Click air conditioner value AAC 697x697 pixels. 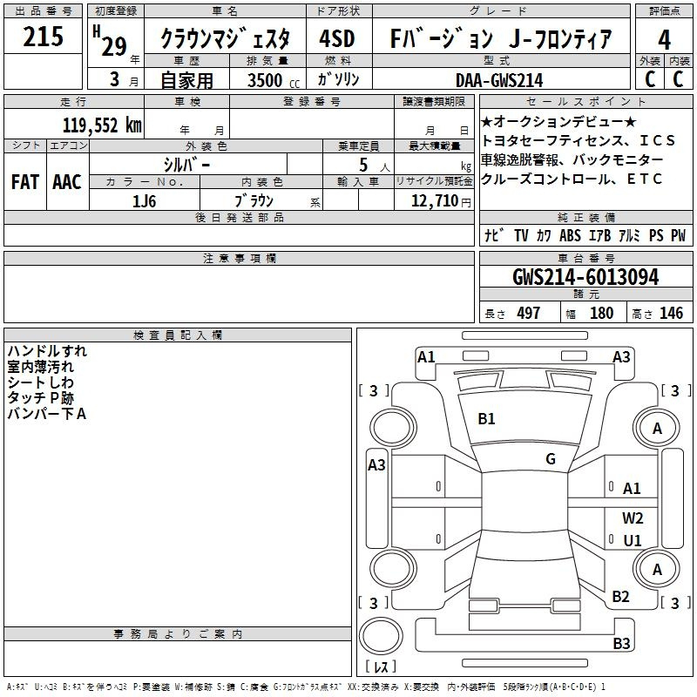pyautogui.click(x=67, y=182)
